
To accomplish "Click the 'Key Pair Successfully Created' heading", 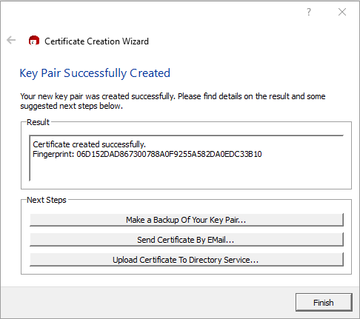I will point(95,73).
